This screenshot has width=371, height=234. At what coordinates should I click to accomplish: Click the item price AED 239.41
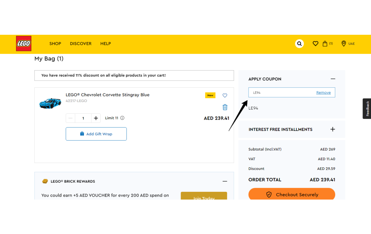(216, 118)
